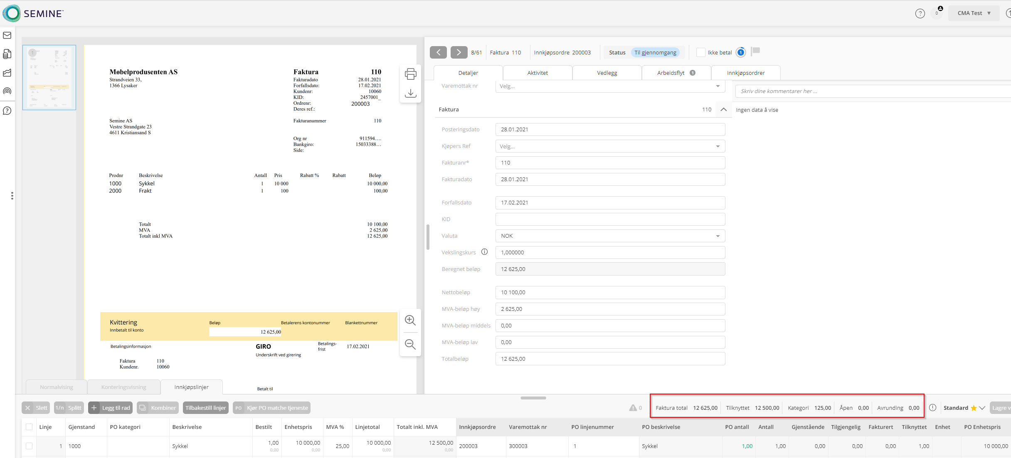Click the KID input field
1011x458 pixels.
[x=610, y=219]
